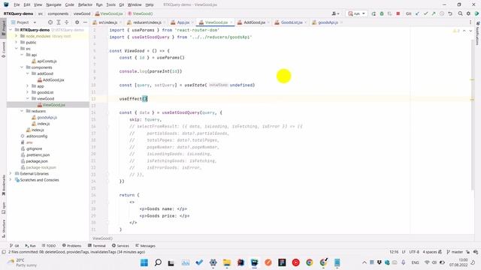481x270 pixels.
Task: Open the Commit tool window stripe
Action: [3, 49]
